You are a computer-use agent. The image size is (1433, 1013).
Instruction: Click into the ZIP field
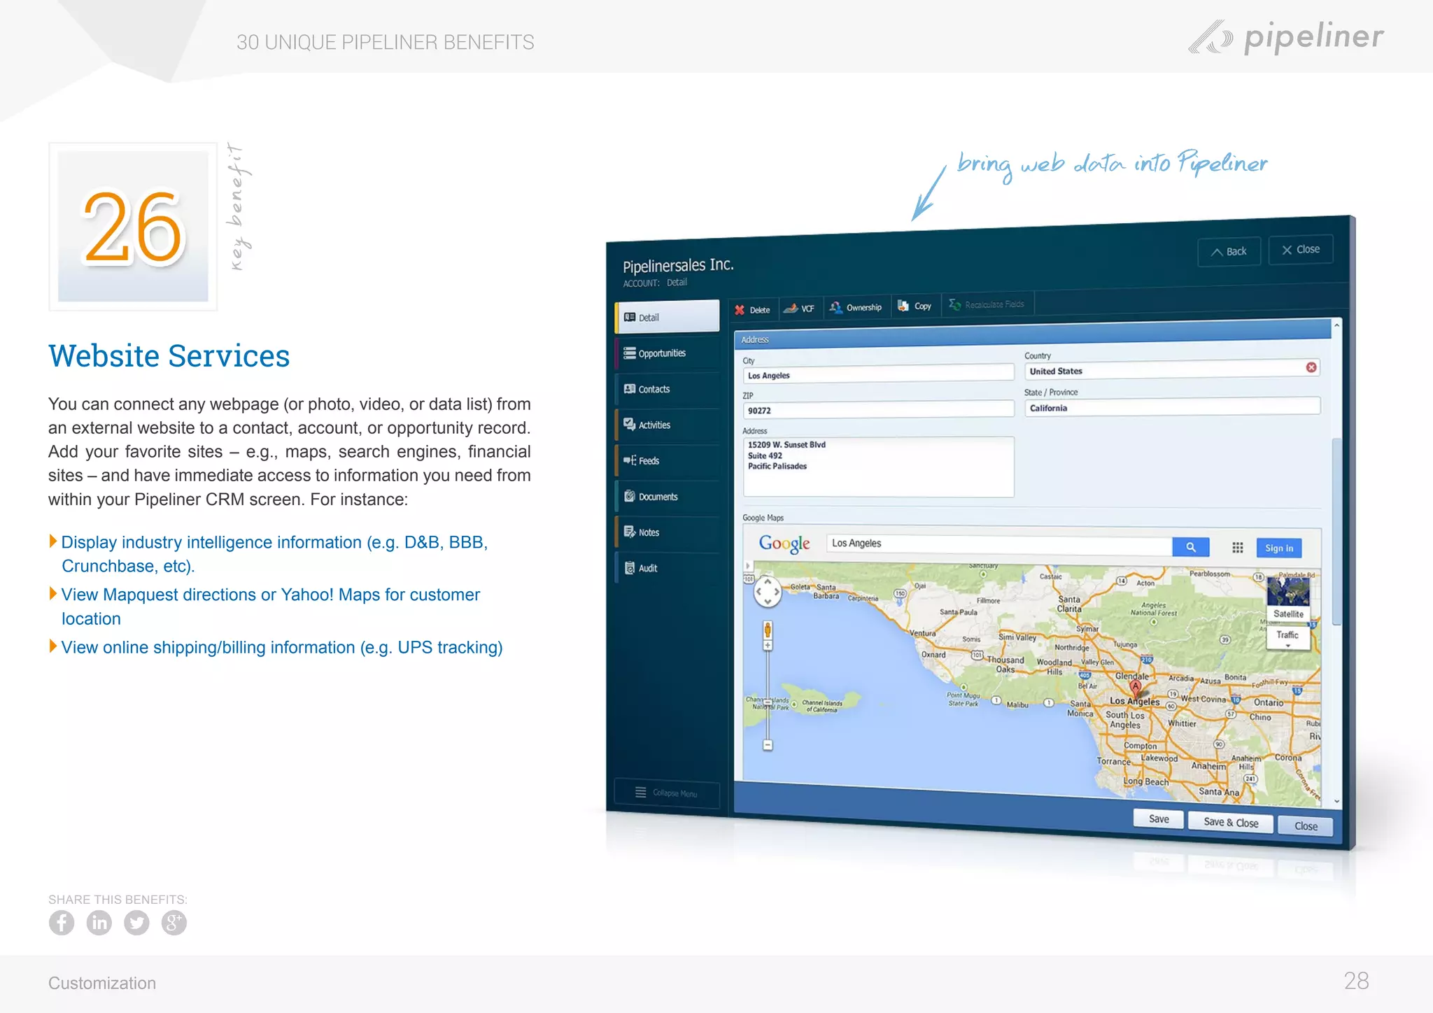[x=878, y=409]
